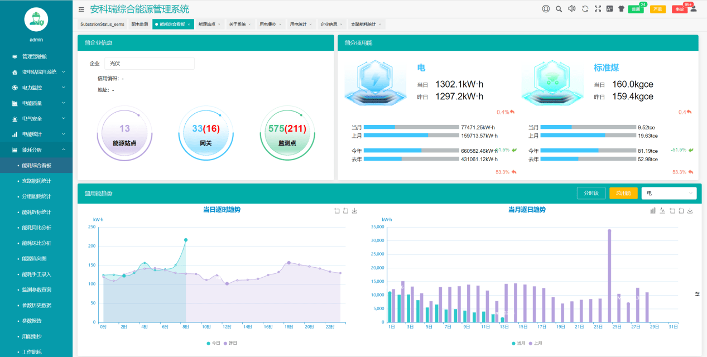
Task: Open the 企业 selector showing 光伏
Action: tap(150, 64)
